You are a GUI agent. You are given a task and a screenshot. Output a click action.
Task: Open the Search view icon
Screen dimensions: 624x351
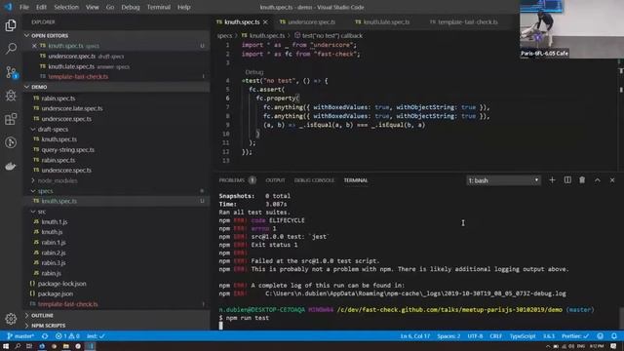tap(11, 49)
